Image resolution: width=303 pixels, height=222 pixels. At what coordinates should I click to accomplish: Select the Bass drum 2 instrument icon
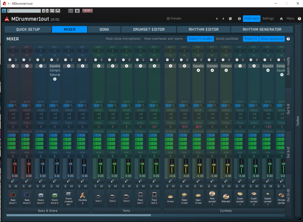click(27, 195)
